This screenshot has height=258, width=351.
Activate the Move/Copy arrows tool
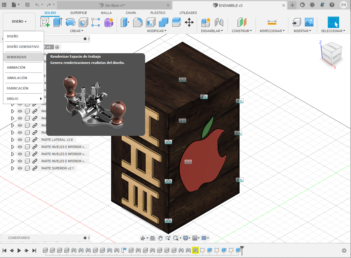coord(189,22)
